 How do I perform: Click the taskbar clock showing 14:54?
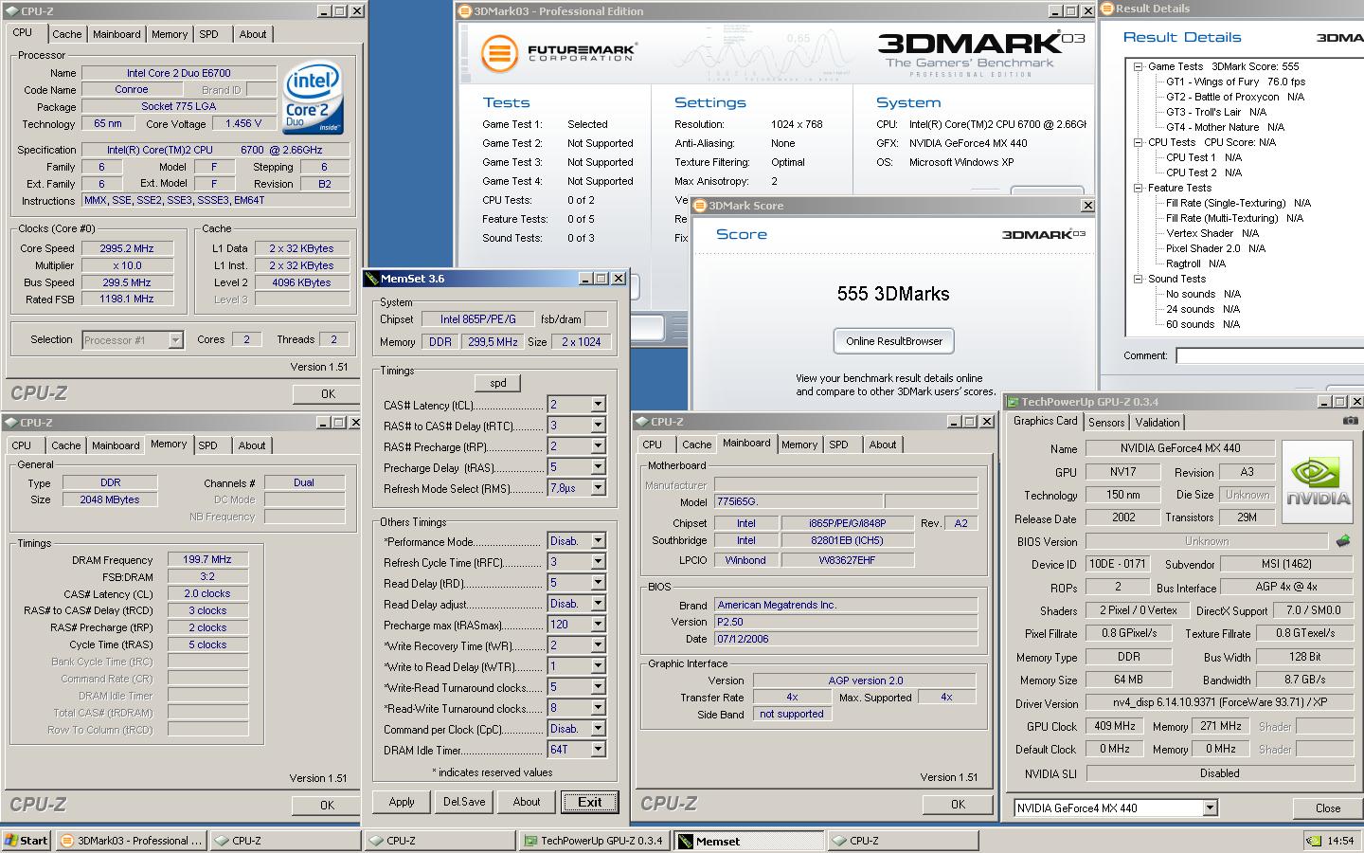[1340, 841]
